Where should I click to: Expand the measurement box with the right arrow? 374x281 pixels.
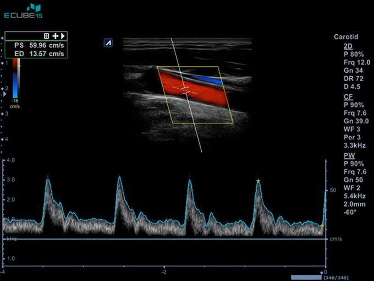(63, 36)
